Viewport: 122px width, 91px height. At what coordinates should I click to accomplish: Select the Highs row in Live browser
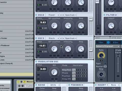click(17, 56)
